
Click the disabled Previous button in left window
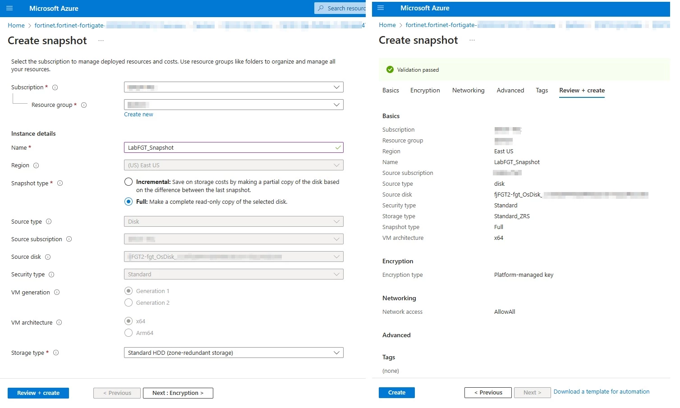pos(117,393)
